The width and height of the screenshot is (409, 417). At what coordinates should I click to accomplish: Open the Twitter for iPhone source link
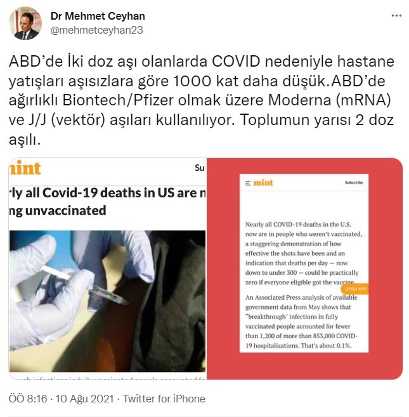pyautogui.click(x=164, y=399)
